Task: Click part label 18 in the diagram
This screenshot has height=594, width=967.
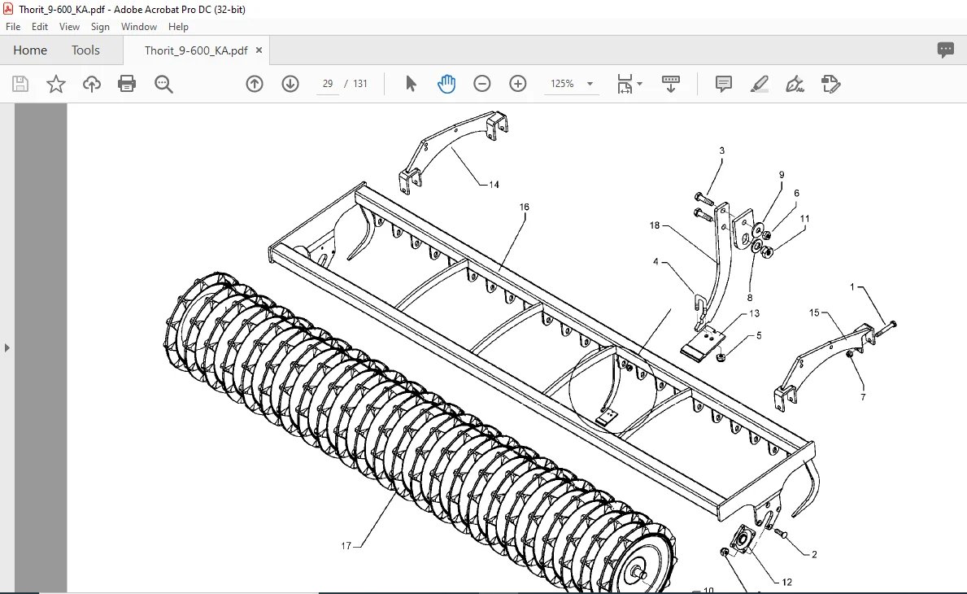Action: click(x=655, y=225)
